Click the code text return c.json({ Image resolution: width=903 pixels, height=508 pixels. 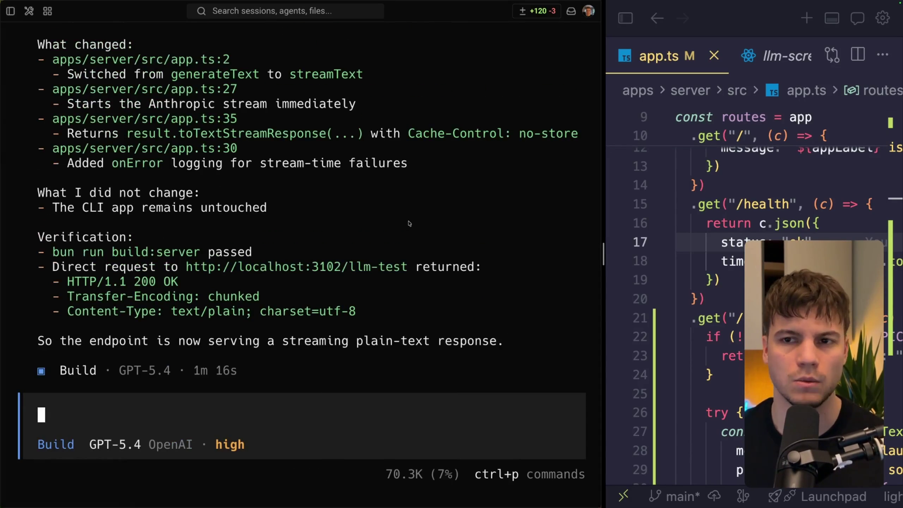[762, 223]
